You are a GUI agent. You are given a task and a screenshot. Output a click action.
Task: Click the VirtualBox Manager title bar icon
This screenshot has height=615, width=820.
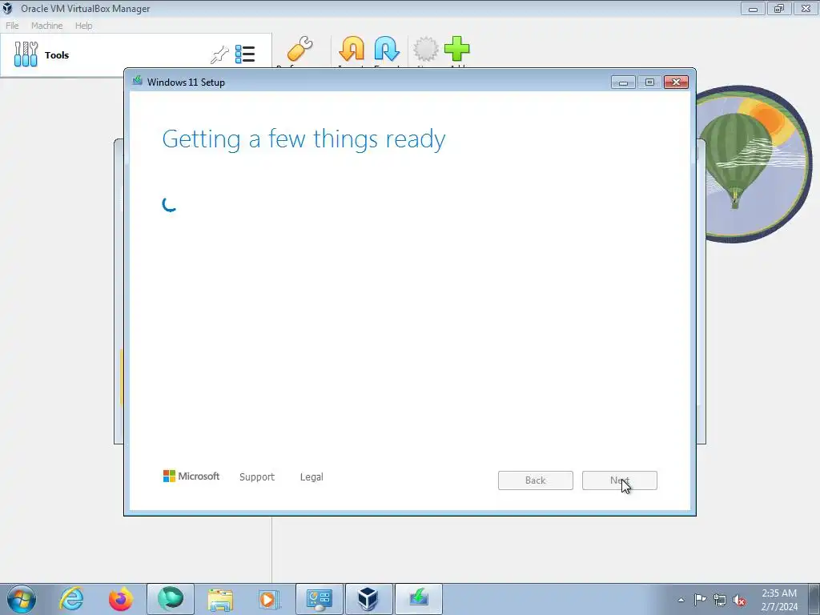tap(8, 8)
